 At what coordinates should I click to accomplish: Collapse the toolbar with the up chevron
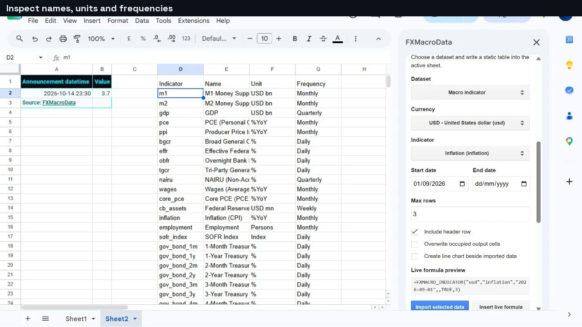(x=378, y=39)
